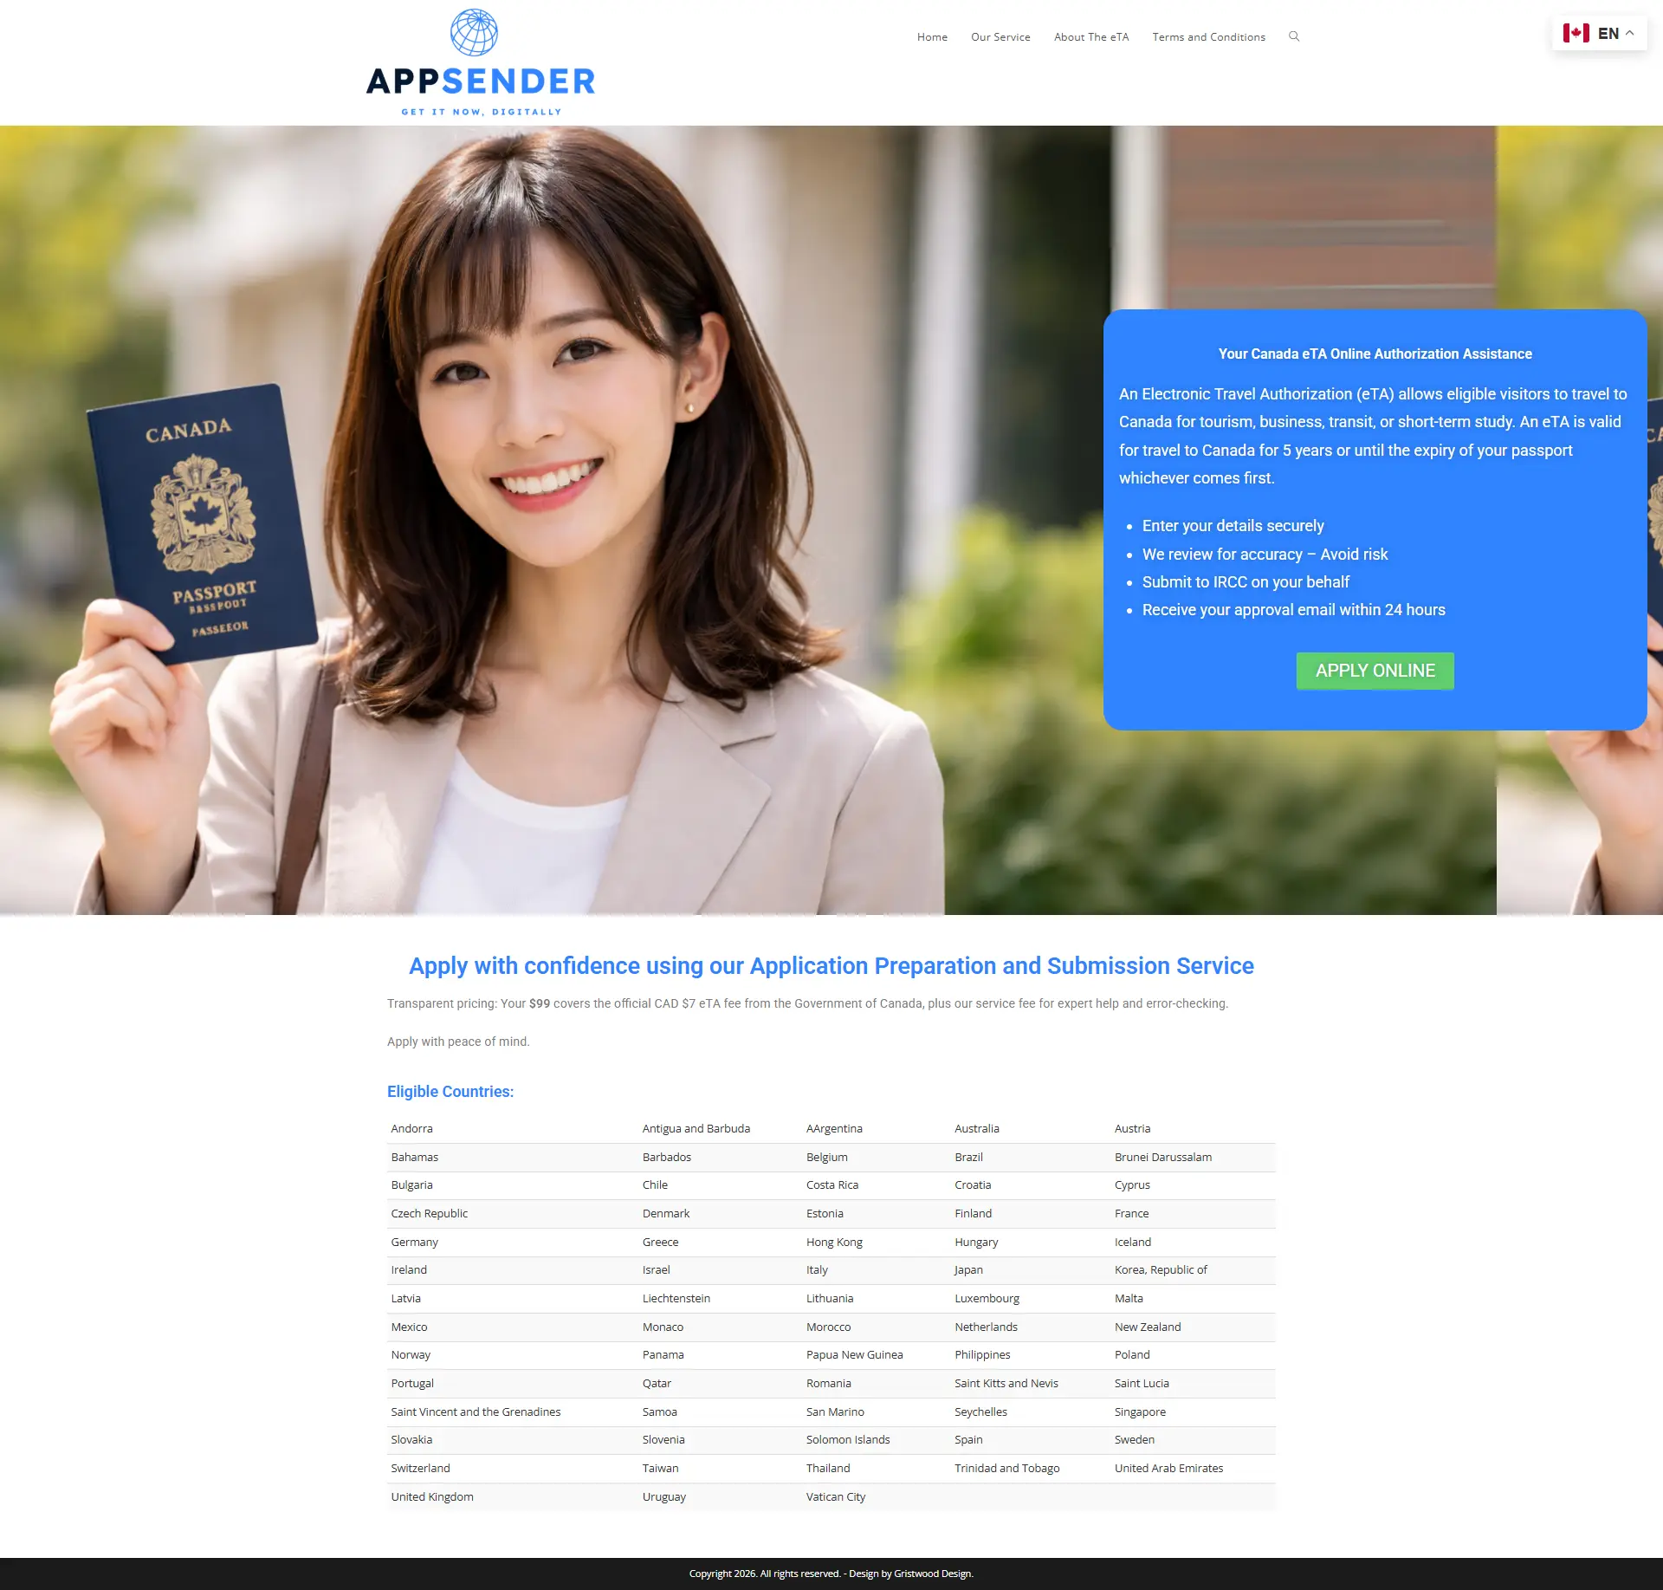1663x1590 pixels.
Task: Click Vatican City table cell
Action: coord(836,1497)
